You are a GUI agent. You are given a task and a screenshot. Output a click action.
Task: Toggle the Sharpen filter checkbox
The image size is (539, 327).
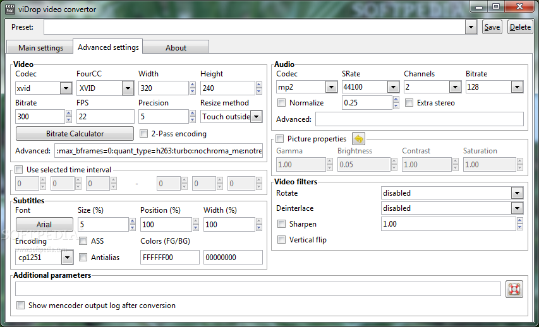pyautogui.click(x=282, y=224)
